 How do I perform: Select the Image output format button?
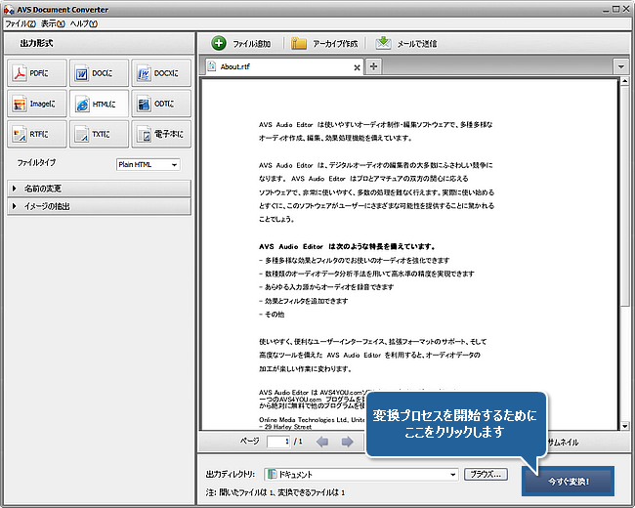pos(37,104)
